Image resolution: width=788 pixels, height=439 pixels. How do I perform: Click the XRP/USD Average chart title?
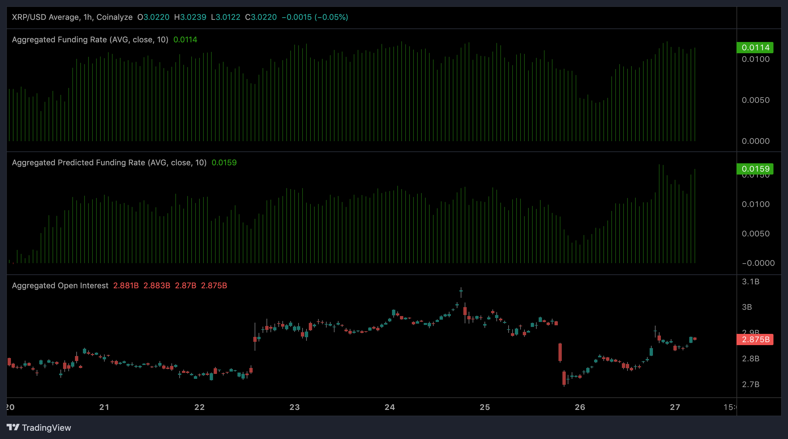[x=72, y=17]
